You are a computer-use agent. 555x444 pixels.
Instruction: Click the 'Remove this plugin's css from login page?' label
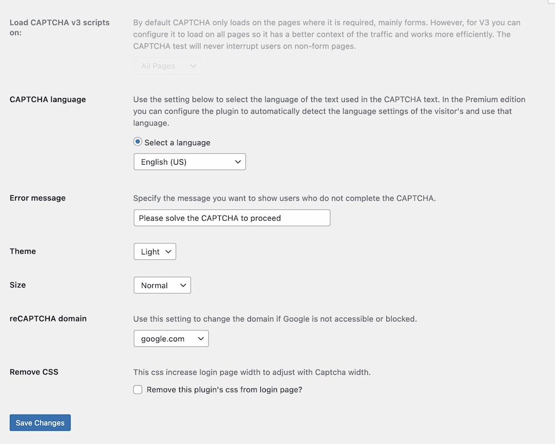(224, 390)
